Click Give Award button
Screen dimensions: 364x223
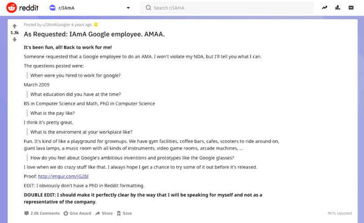coord(77,213)
